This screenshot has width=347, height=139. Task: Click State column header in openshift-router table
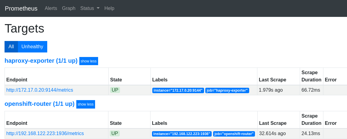116,123
